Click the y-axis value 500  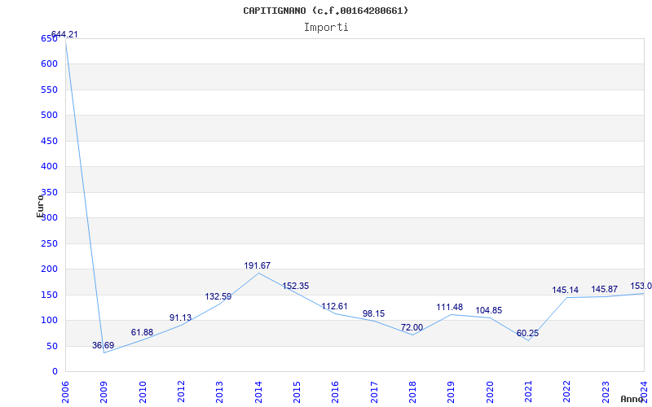(49, 115)
